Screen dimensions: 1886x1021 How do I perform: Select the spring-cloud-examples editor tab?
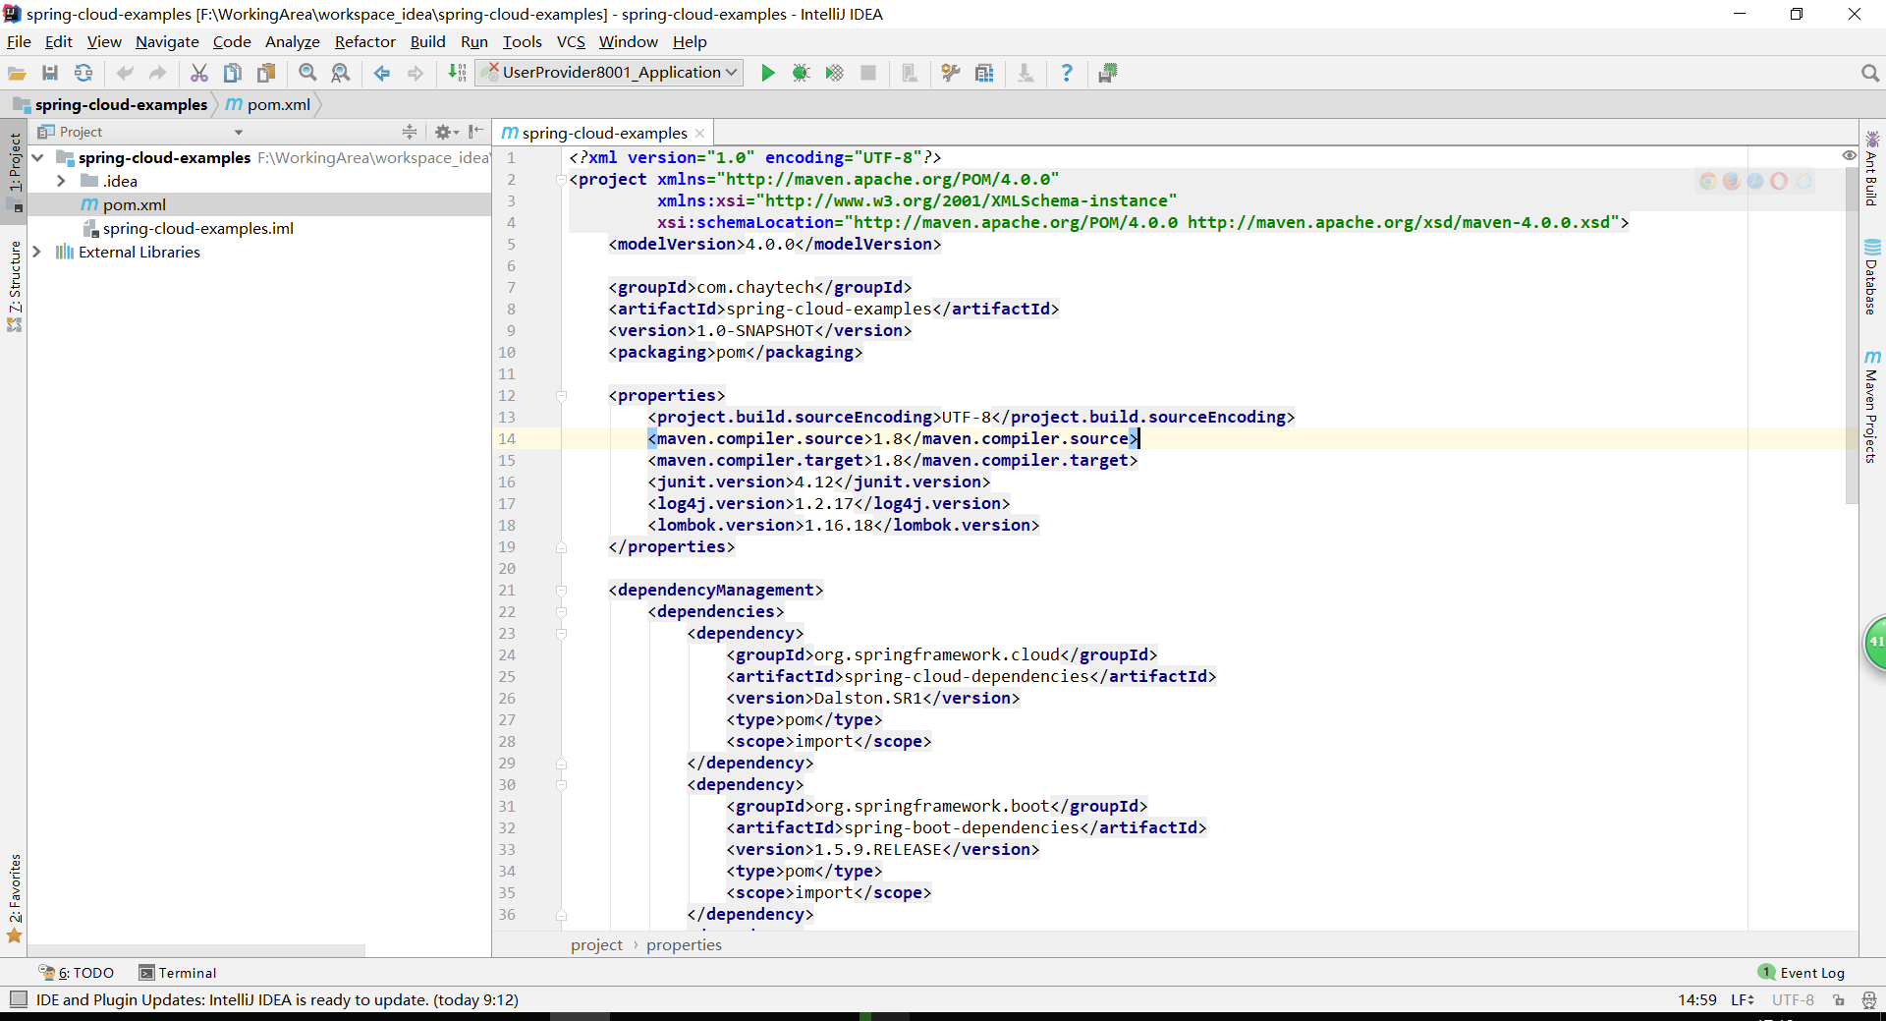[x=604, y=133]
